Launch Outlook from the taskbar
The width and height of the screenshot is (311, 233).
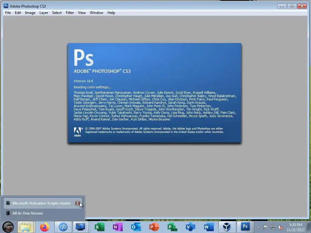(136, 227)
